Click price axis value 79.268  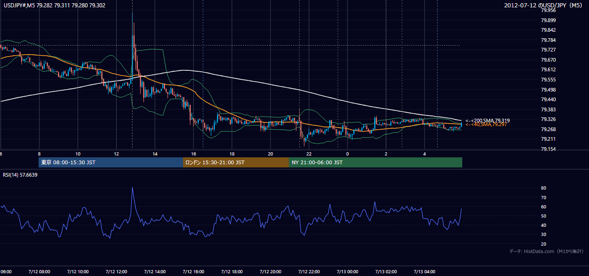548,129
